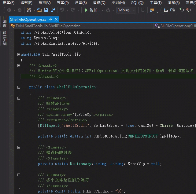Redo the last undone edit
This screenshot has height=194, width=196.
click(x=73, y=10)
